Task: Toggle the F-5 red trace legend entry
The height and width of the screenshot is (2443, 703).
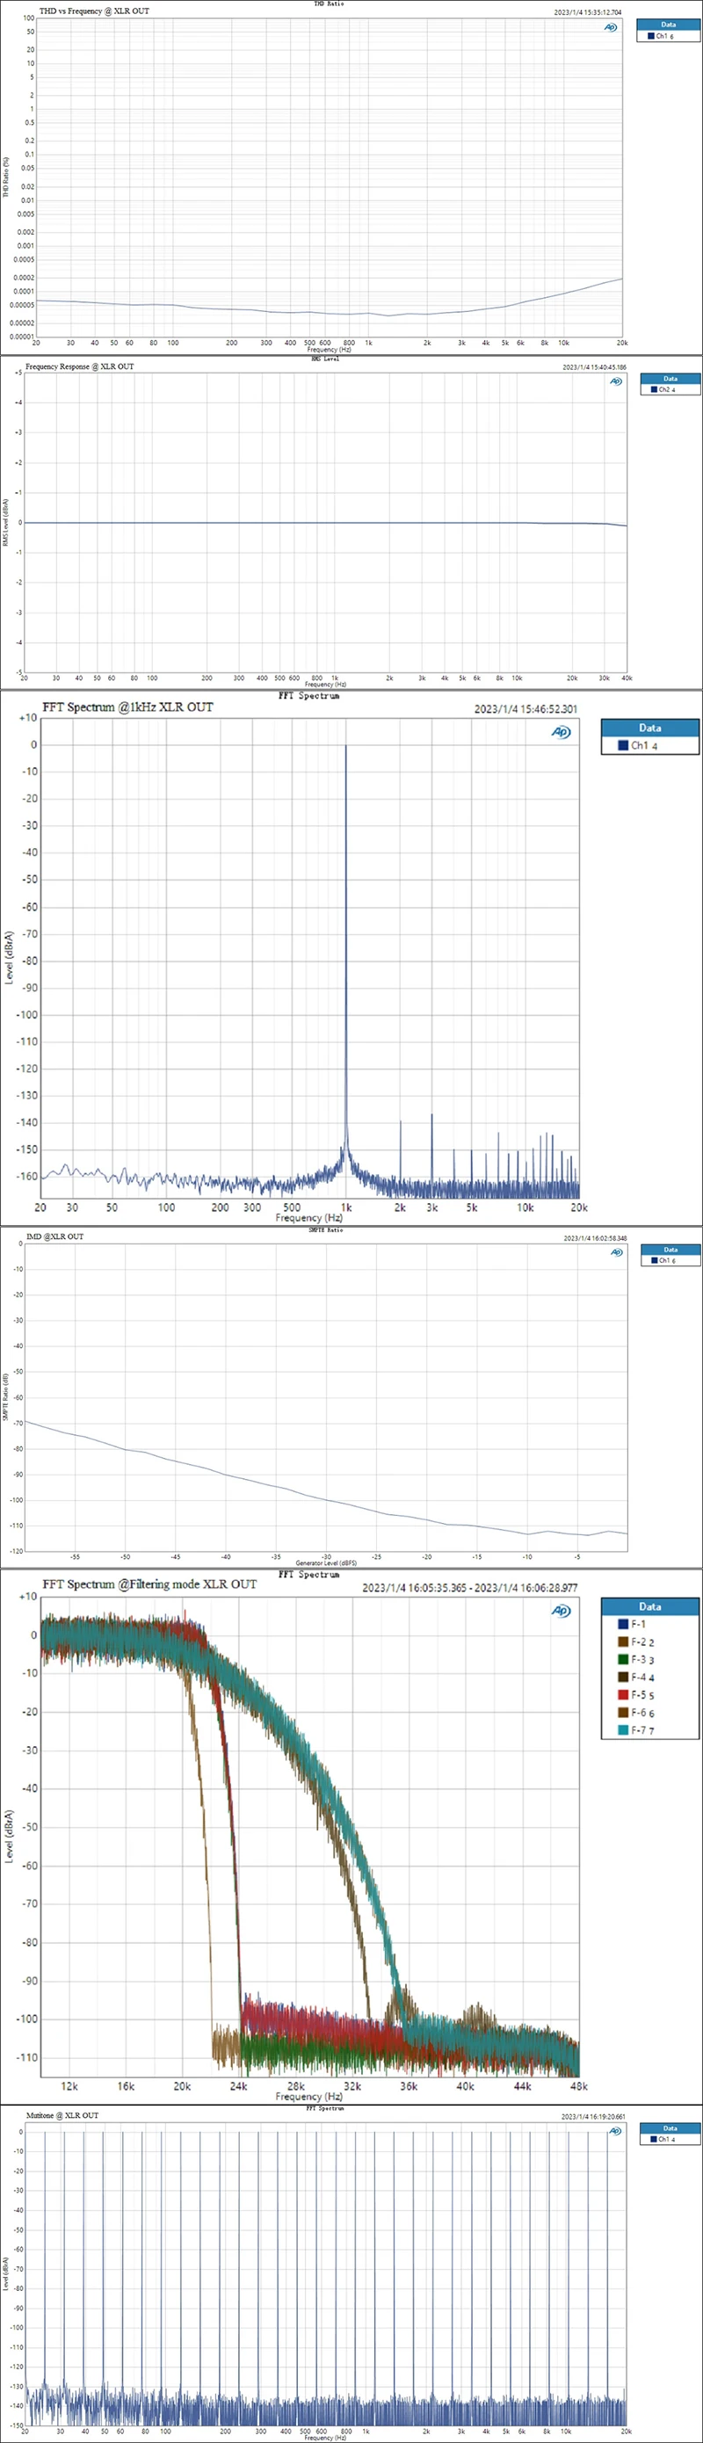Action: click(636, 1695)
